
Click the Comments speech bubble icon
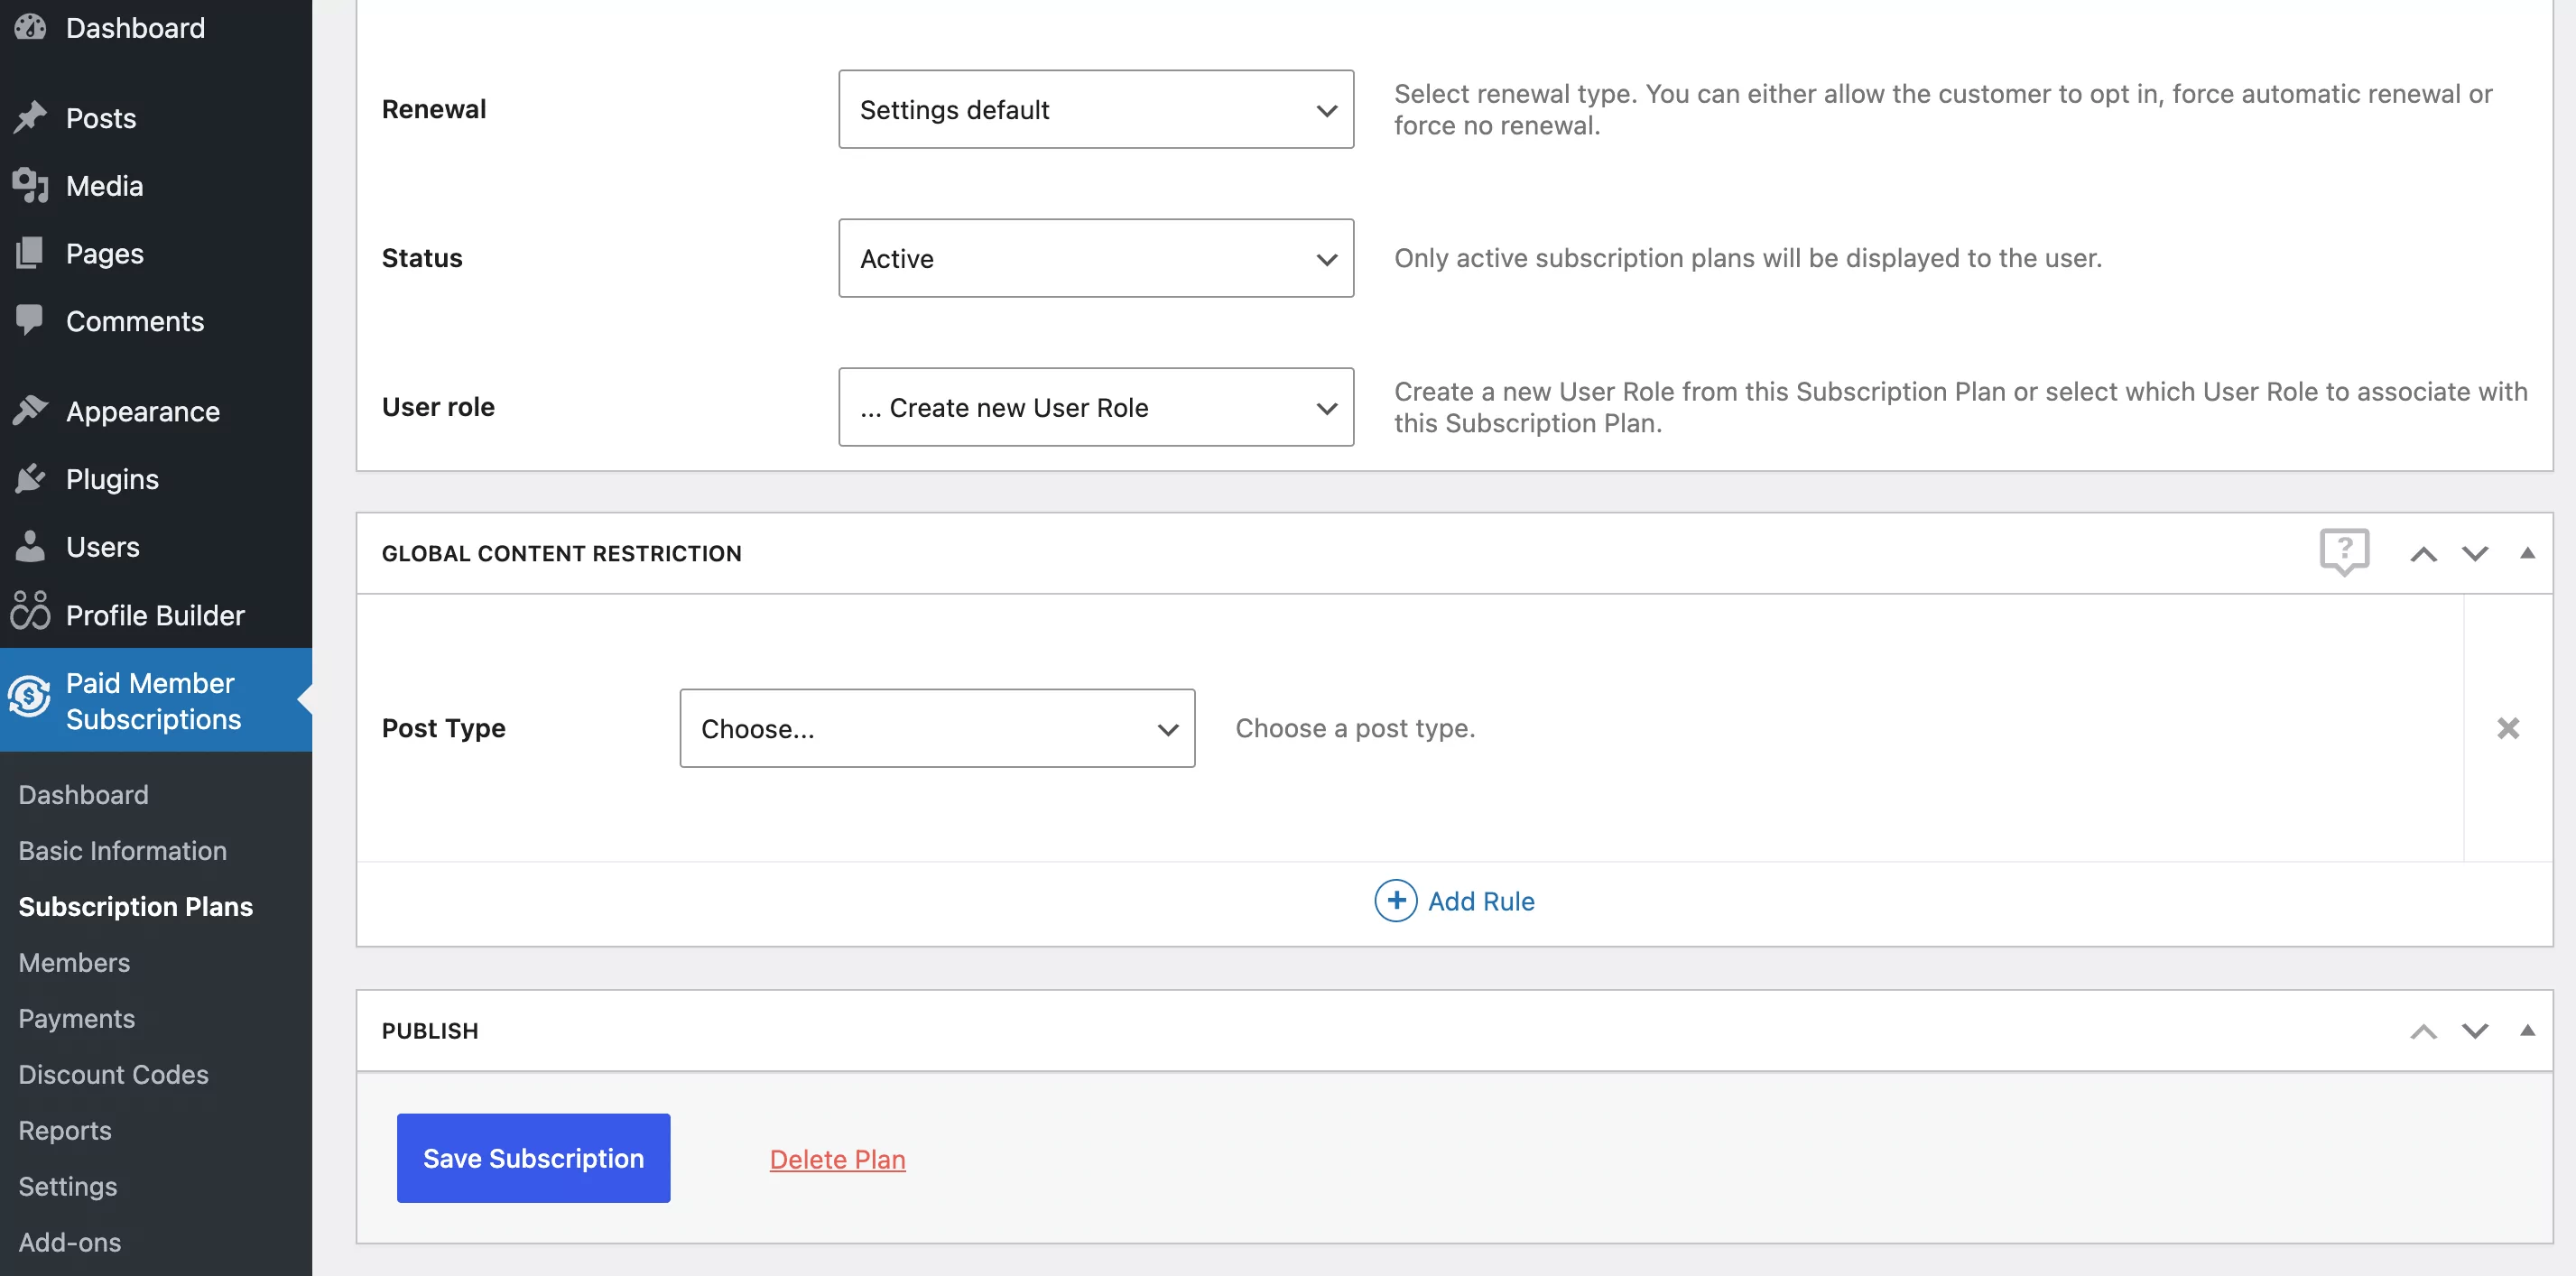click(x=30, y=321)
